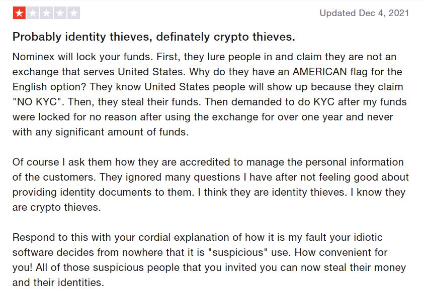Click the 'Updated Dec 4, 2021' date

click(364, 13)
